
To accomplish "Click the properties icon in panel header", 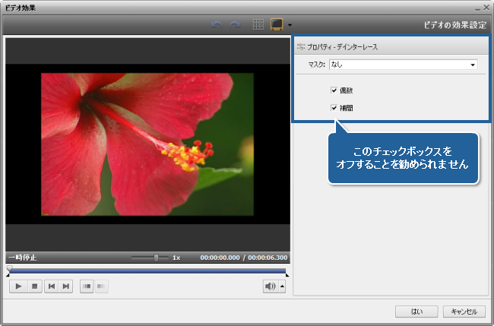I will point(301,47).
